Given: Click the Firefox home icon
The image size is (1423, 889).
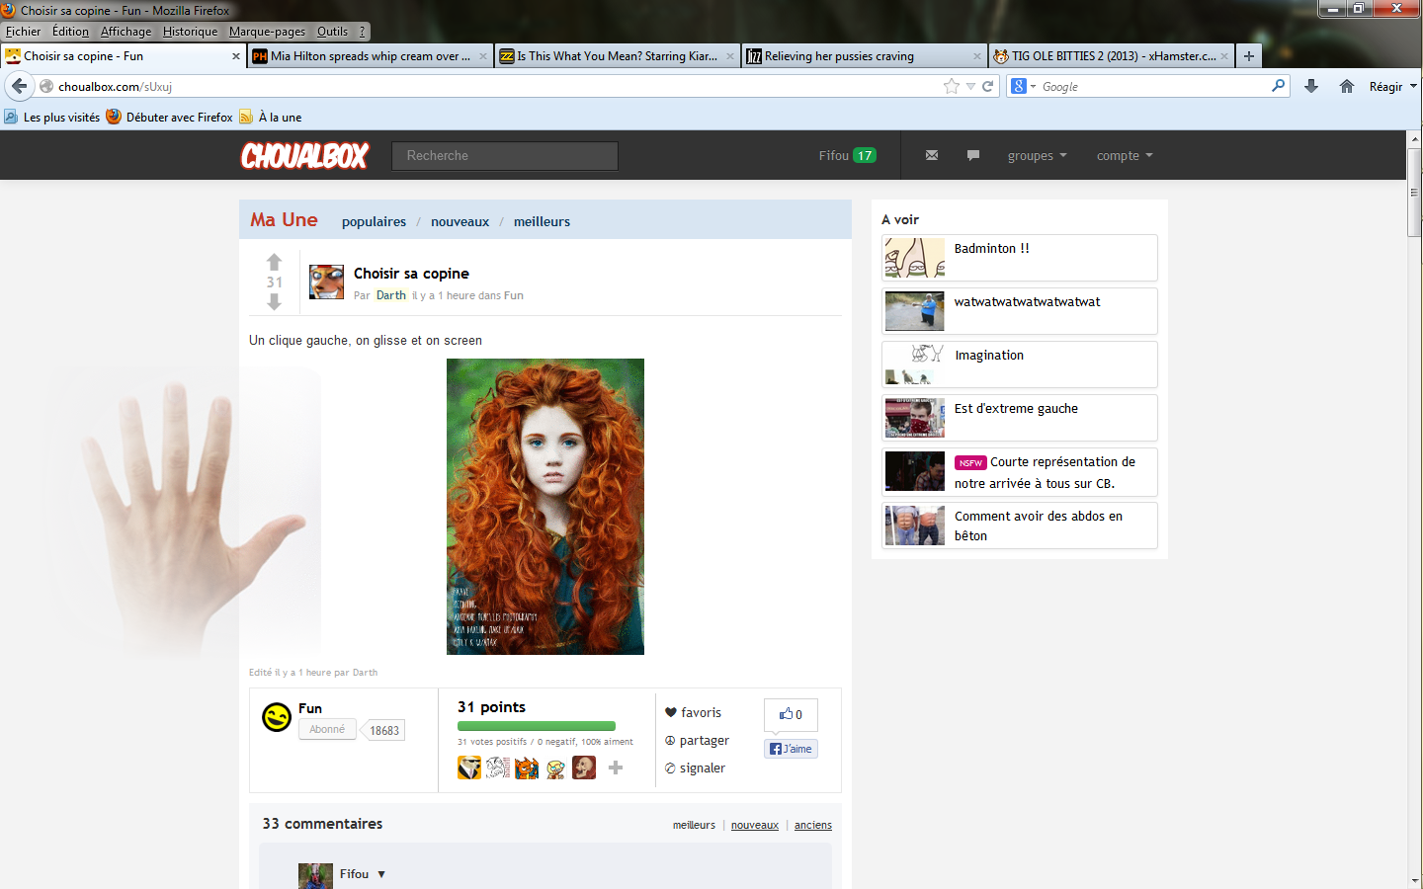Looking at the screenshot, I should tap(1346, 86).
